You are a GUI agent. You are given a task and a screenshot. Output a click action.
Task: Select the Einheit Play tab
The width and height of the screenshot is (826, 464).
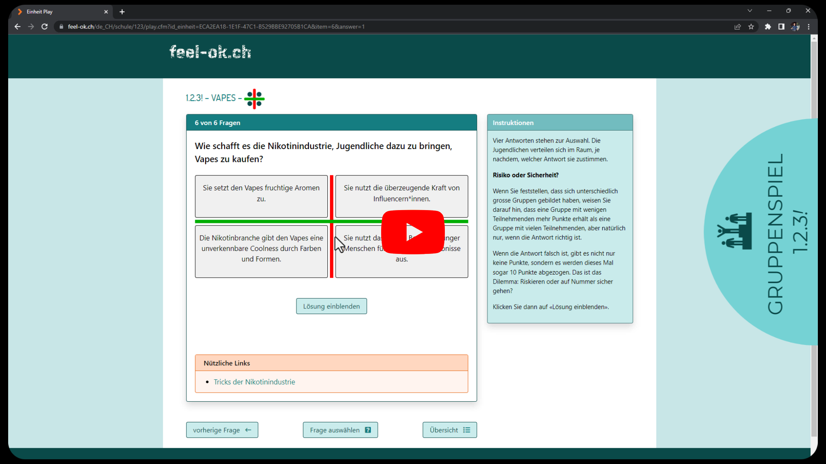(x=63, y=12)
